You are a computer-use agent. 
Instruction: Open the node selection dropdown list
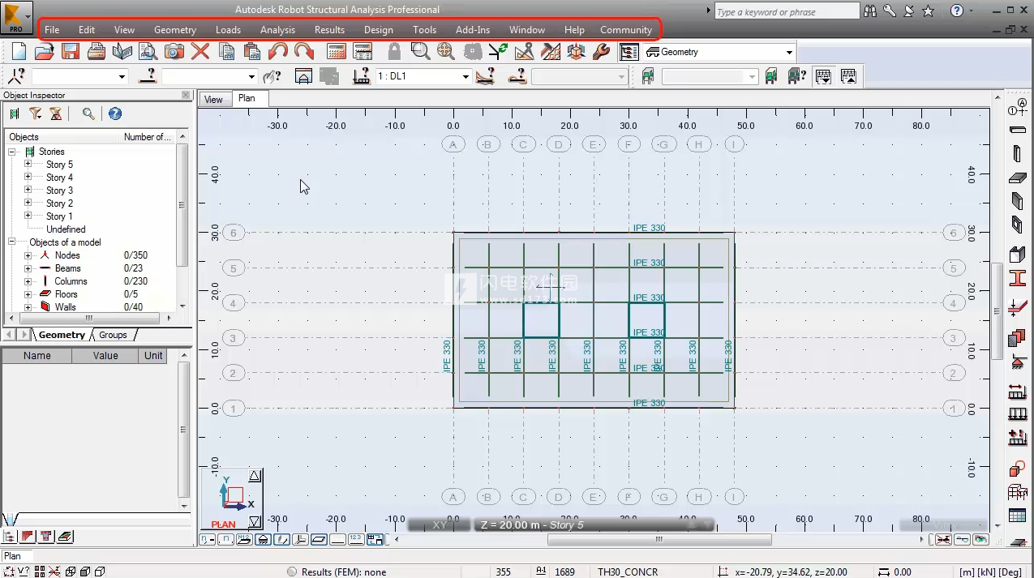122,76
